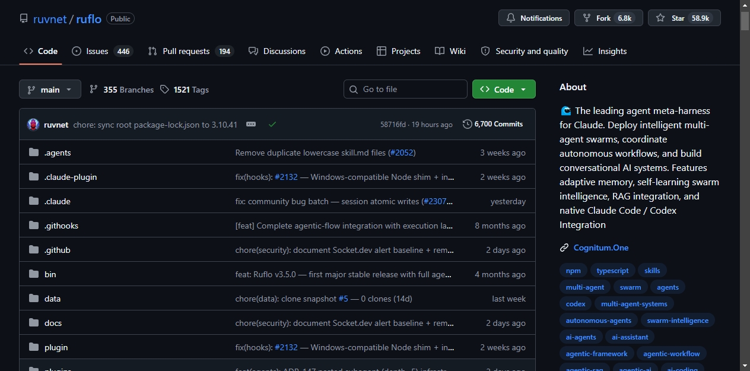
Task: Open issue #5 link in data row
Action: 344,299
